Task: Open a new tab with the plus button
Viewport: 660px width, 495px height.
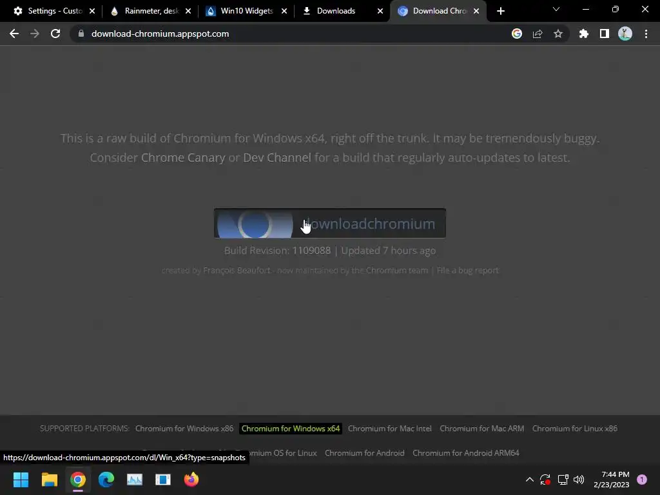Action: tap(500, 11)
